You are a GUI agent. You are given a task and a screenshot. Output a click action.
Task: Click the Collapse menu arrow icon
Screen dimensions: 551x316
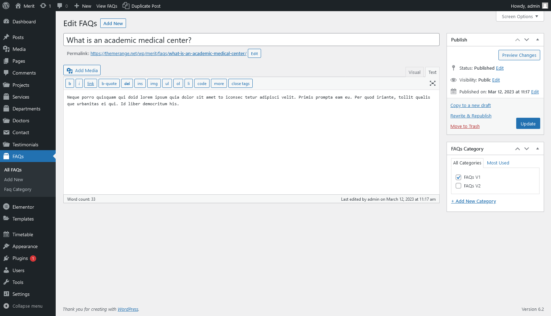(x=6, y=306)
